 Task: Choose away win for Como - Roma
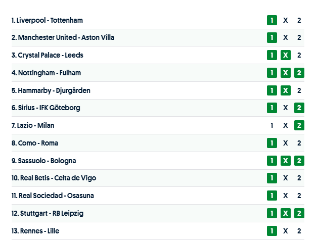[x=299, y=143]
